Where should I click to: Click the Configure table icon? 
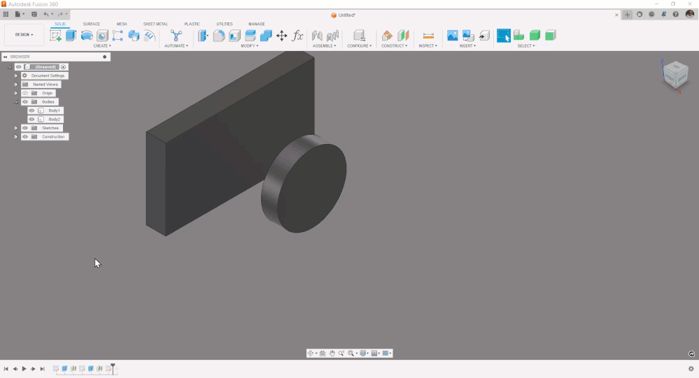coord(360,36)
